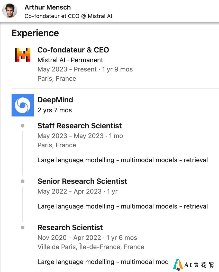
Task: Open Arthur Mensch profile name
Action: (48, 7)
